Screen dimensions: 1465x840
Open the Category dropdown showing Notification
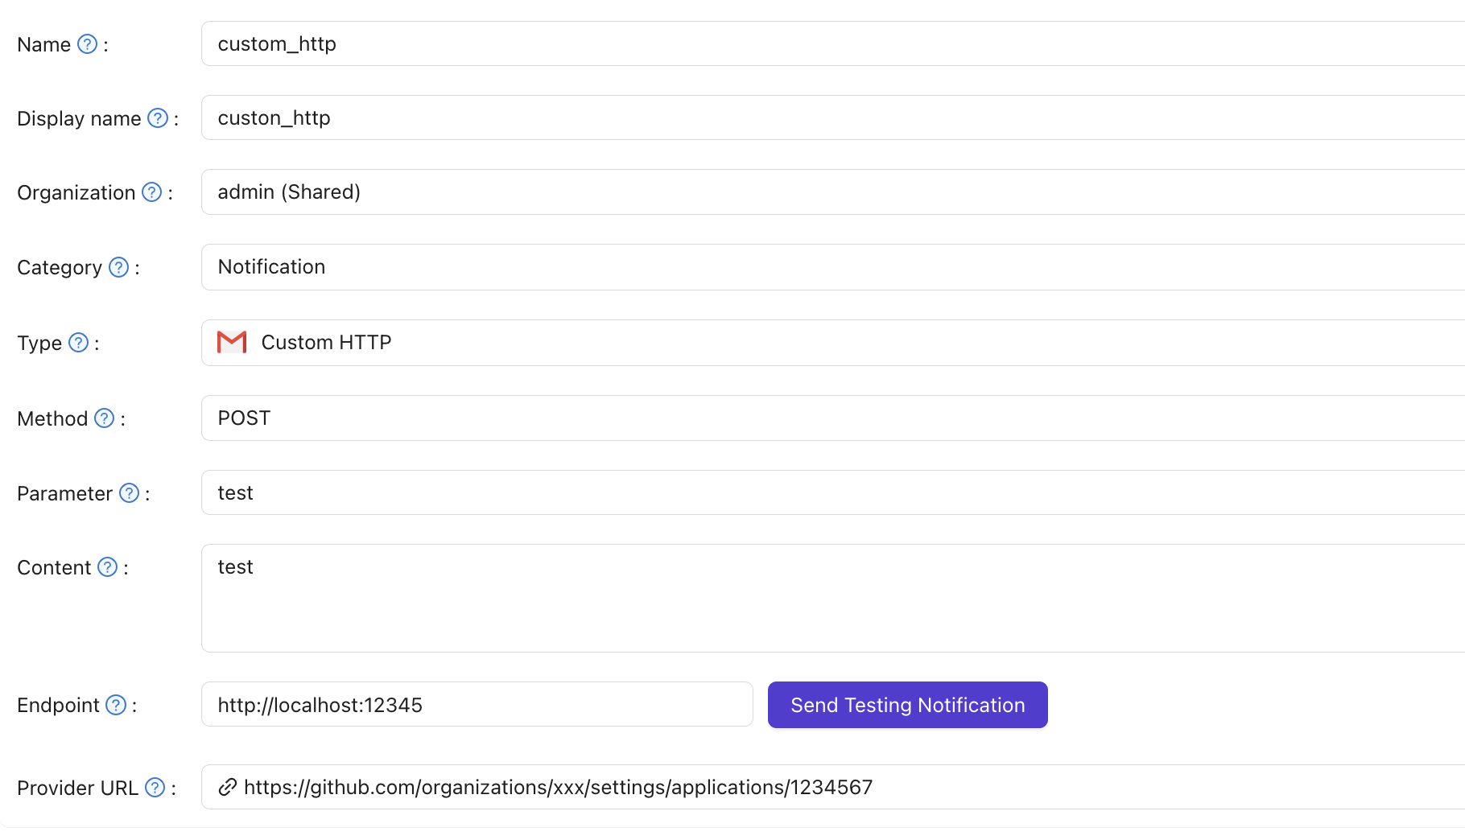(563, 266)
